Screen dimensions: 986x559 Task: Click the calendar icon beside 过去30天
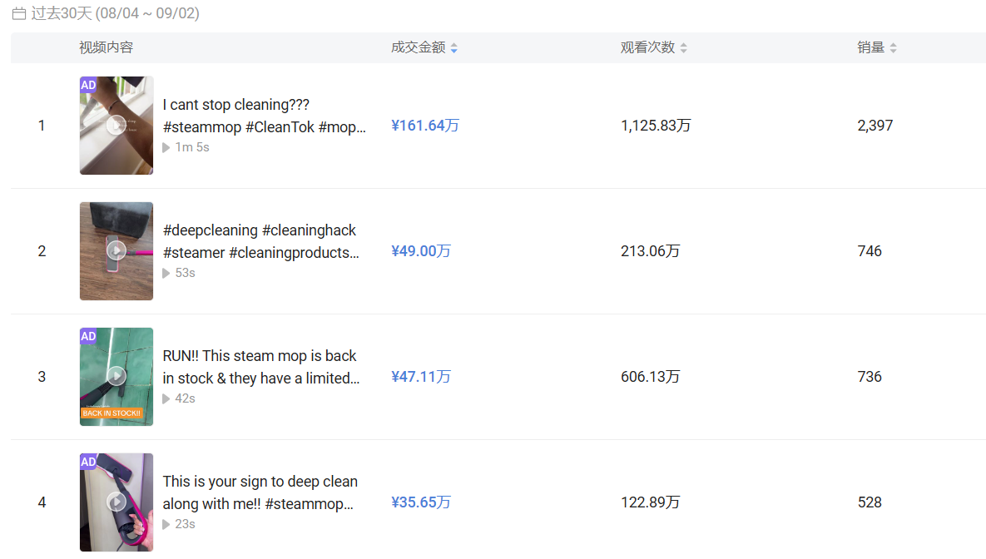coord(18,14)
